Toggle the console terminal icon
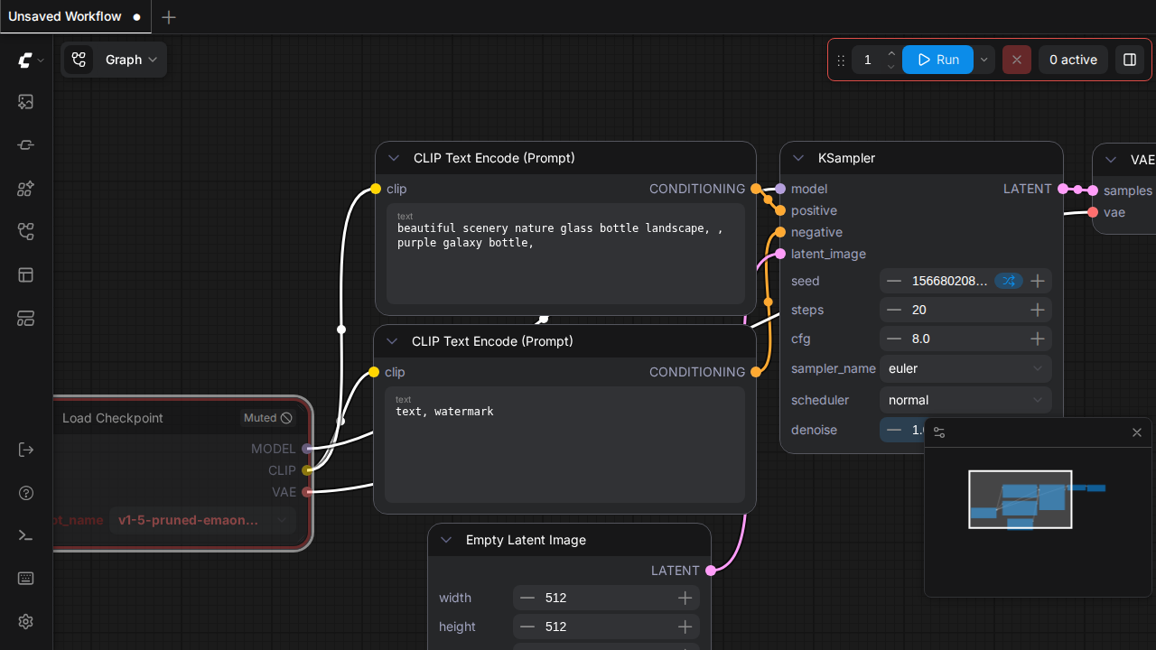Image resolution: width=1156 pixels, height=650 pixels. [25, 535]
